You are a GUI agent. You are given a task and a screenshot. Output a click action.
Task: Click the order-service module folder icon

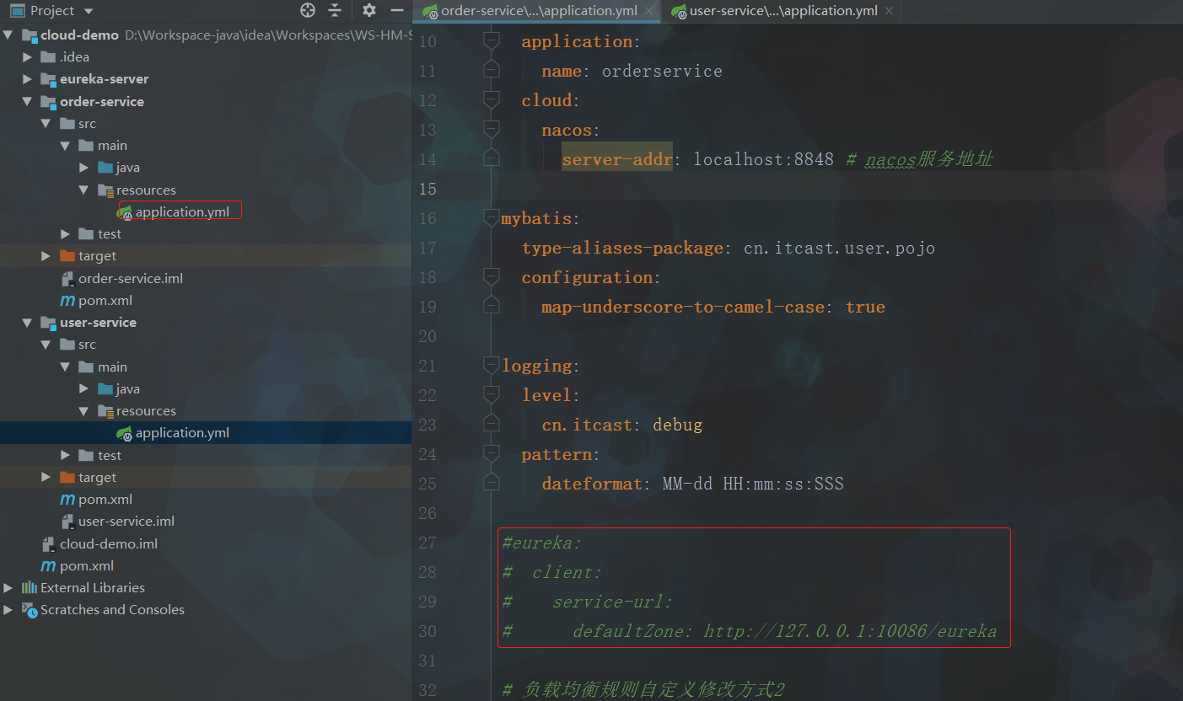[x=49, y=101]
